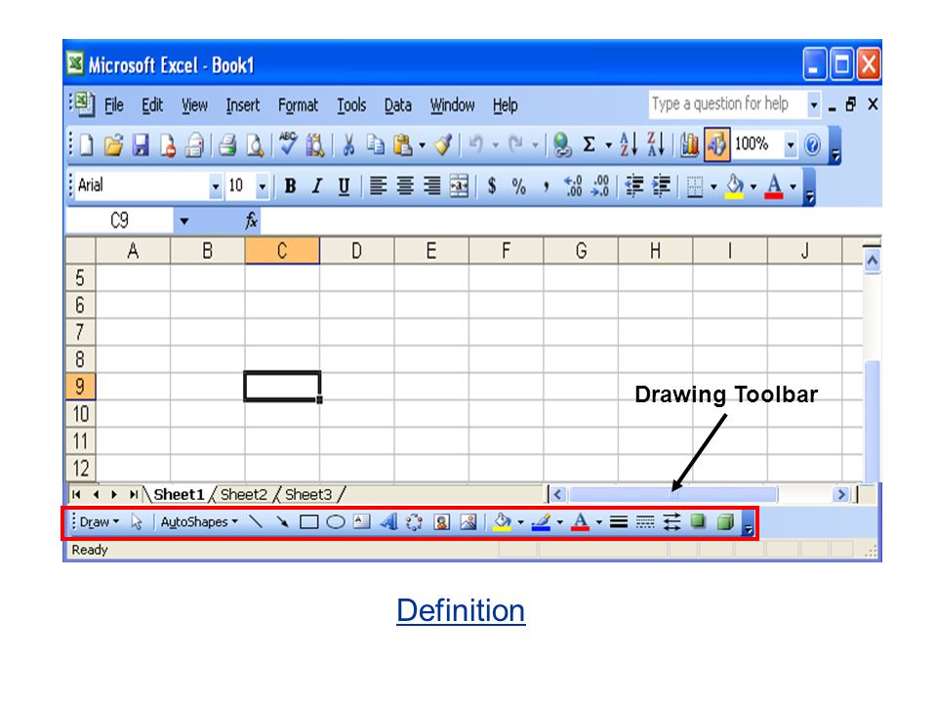The image size is (937, 703).
Task: Open the Format menu
Action: pyautogui.click(x=299, y=105)
